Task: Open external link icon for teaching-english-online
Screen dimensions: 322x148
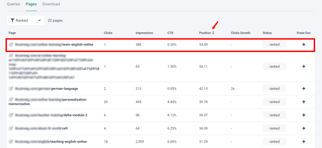Action: [x=11, y=142]
